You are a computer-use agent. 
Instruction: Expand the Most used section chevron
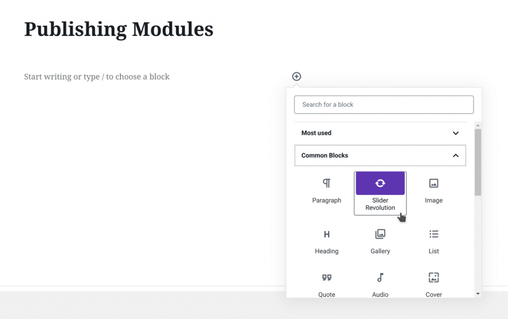click(455, 133)
